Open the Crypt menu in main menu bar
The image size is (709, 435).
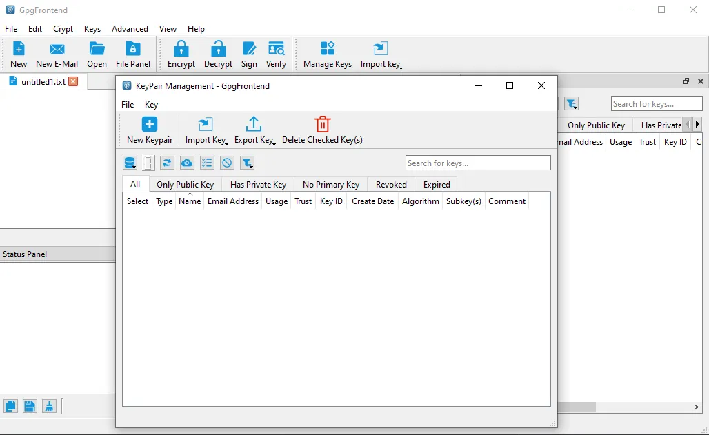tap(63, 29)
